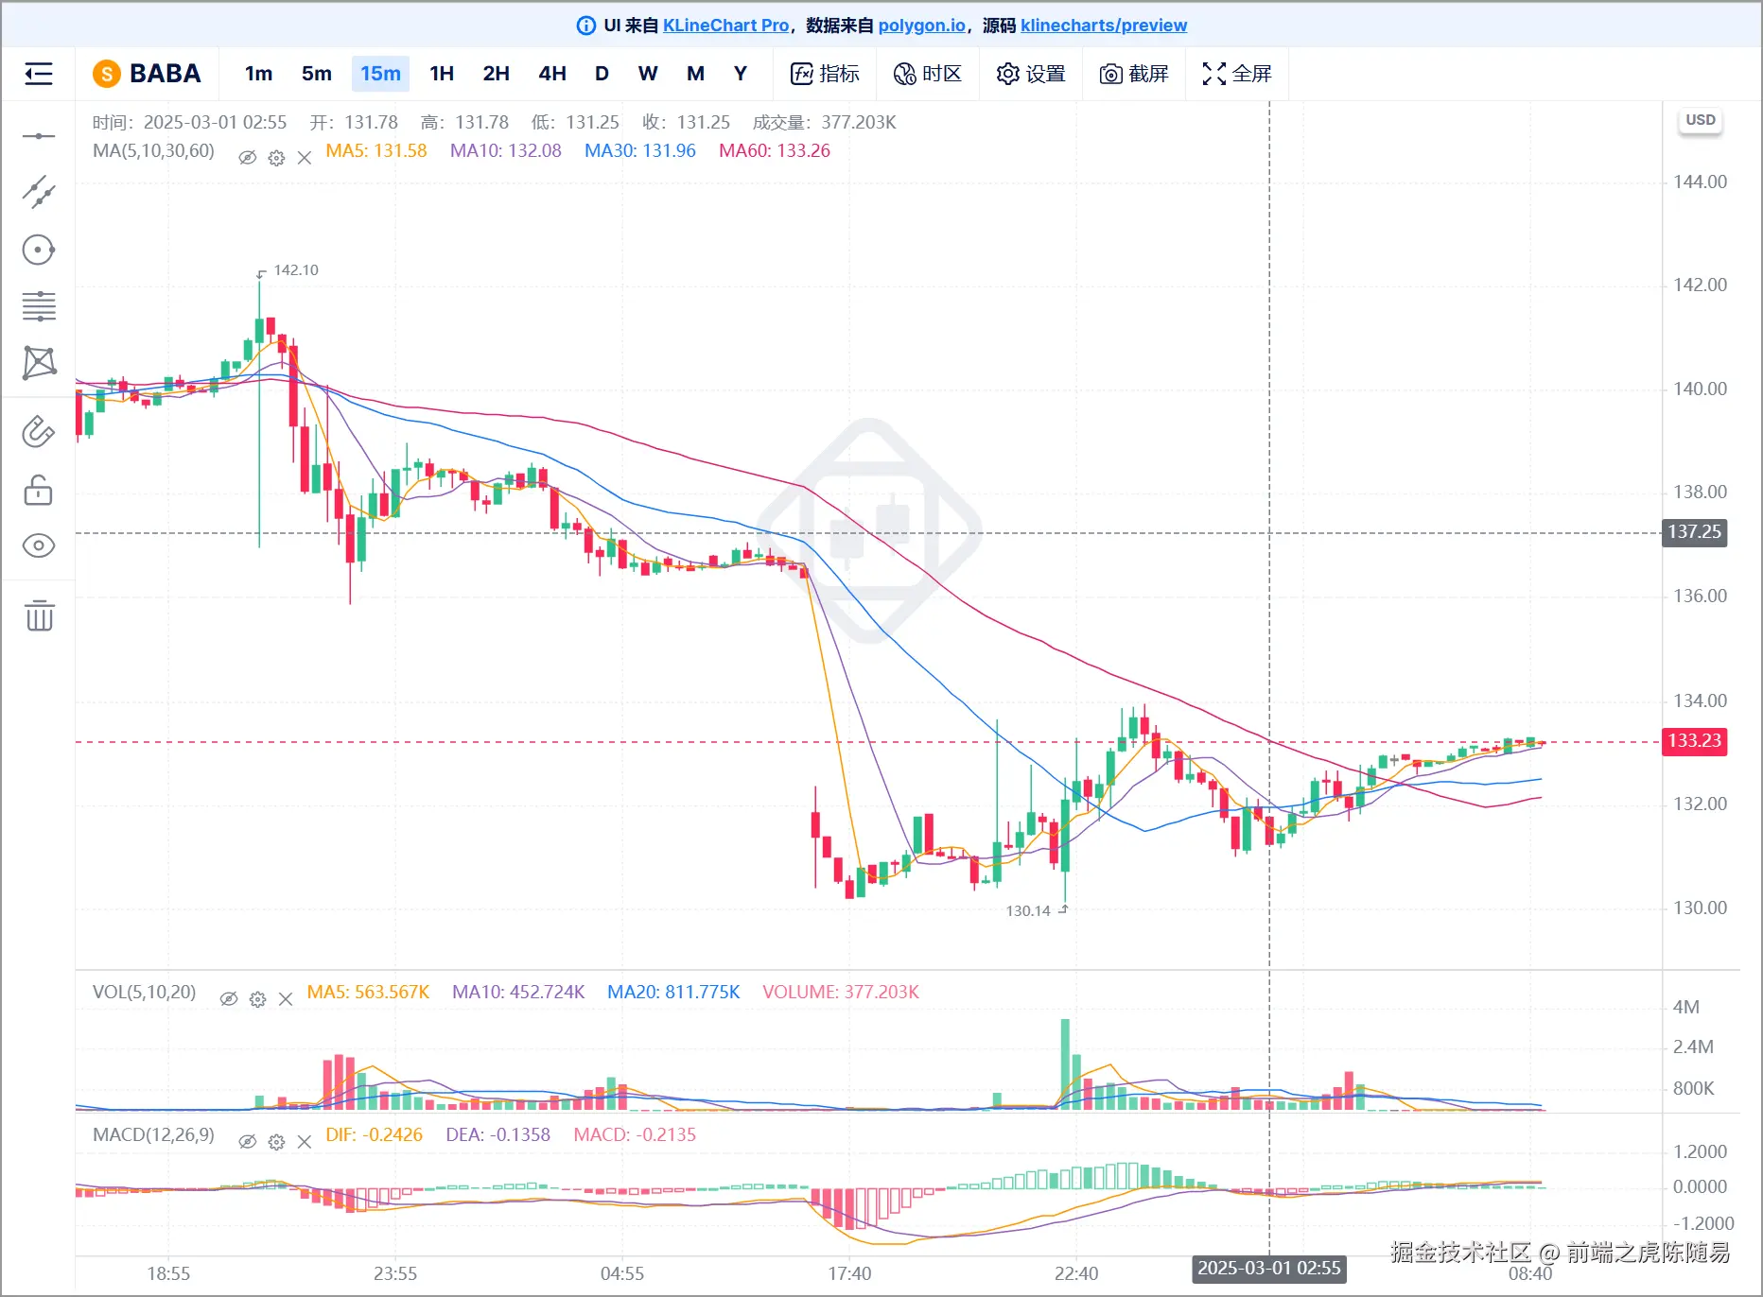Image resolution: width=1763 pixels, height=1297 pixels.
Task: Toggle the drawing lock icon
Action: pos(39,490)
